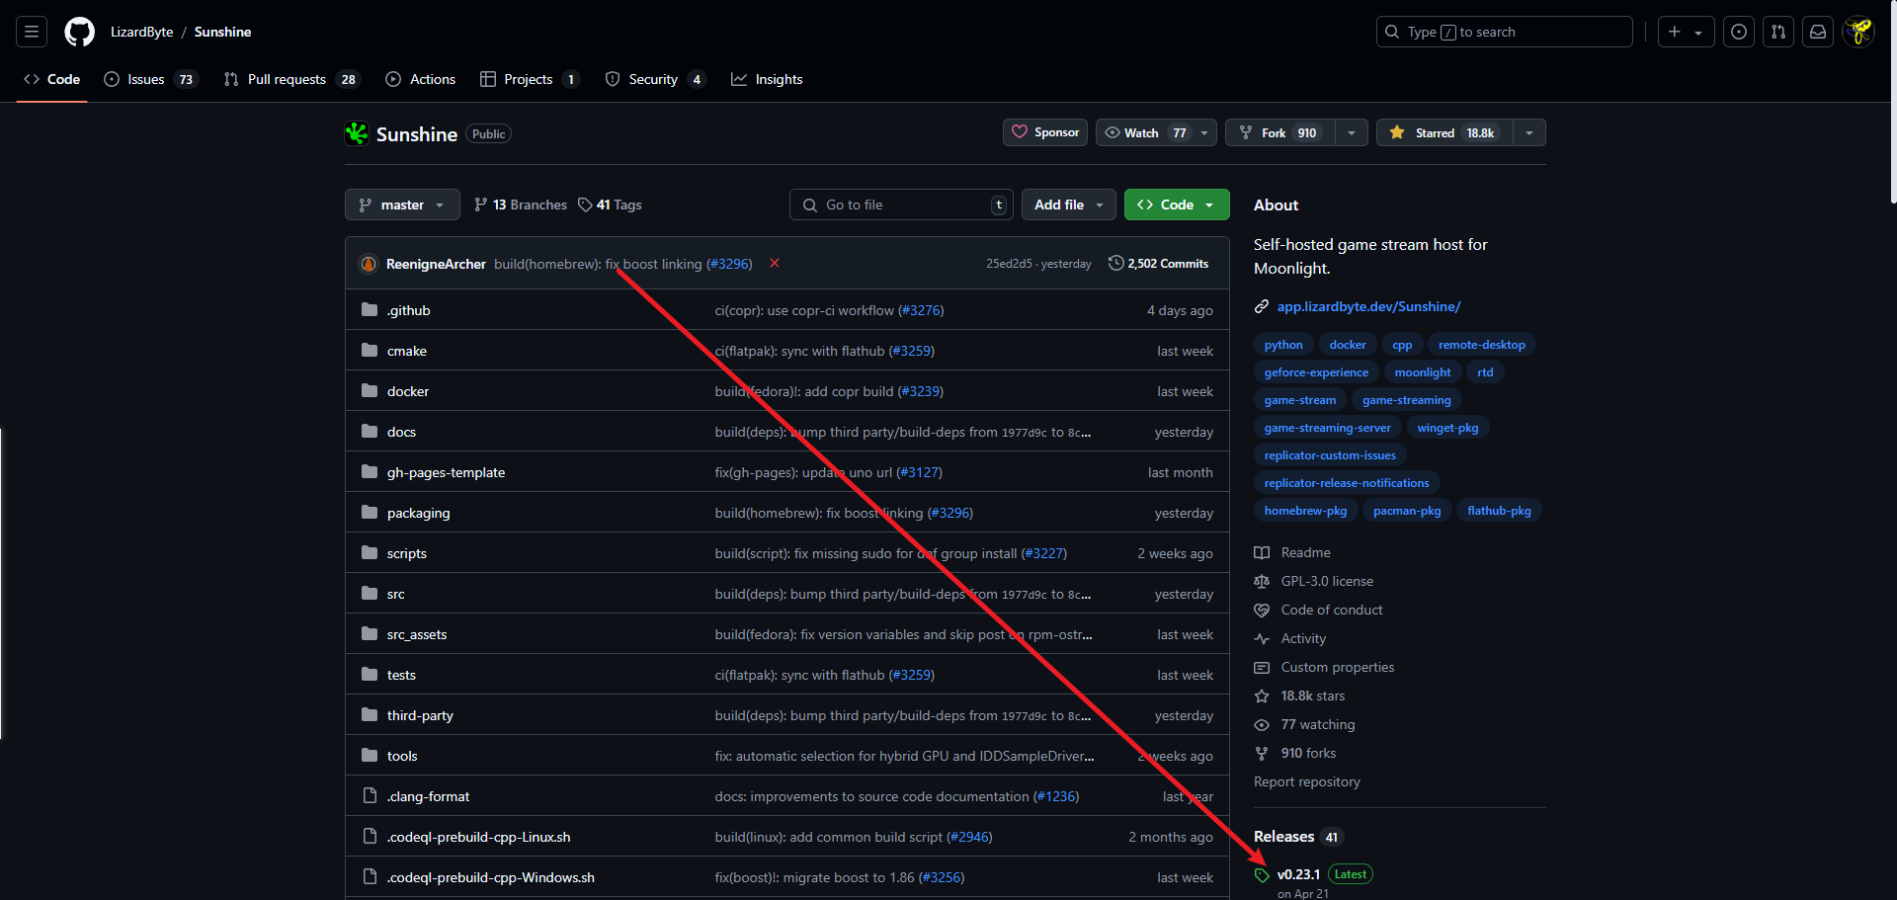Image resolution: width=1897 pixels, height=900 pixels.
Task: Toggle the Starred button
Action: 1444,132
